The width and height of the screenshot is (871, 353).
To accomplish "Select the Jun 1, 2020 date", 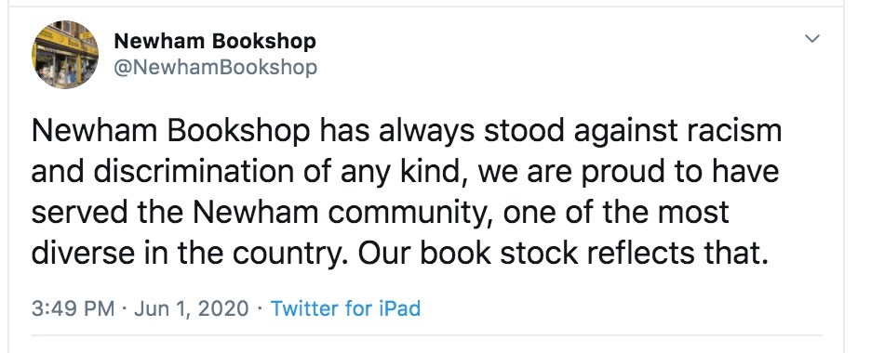I will 191,308.
